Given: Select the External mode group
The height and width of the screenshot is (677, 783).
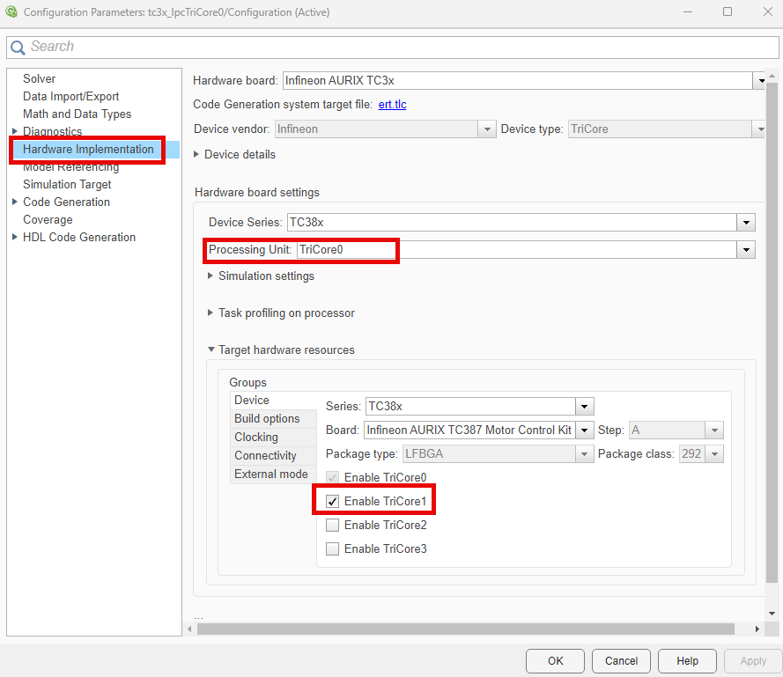Looking at the screenshot, I should 270,474.
